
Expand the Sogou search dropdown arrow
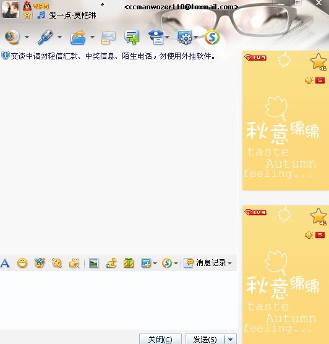pyautogui.click(x=176, y=263)
